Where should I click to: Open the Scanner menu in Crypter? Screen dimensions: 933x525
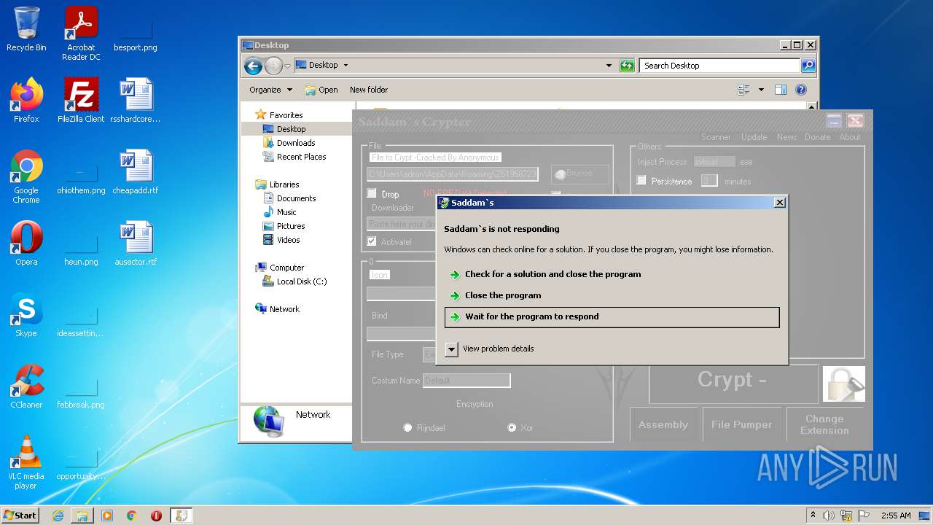(x=716, y=137)
